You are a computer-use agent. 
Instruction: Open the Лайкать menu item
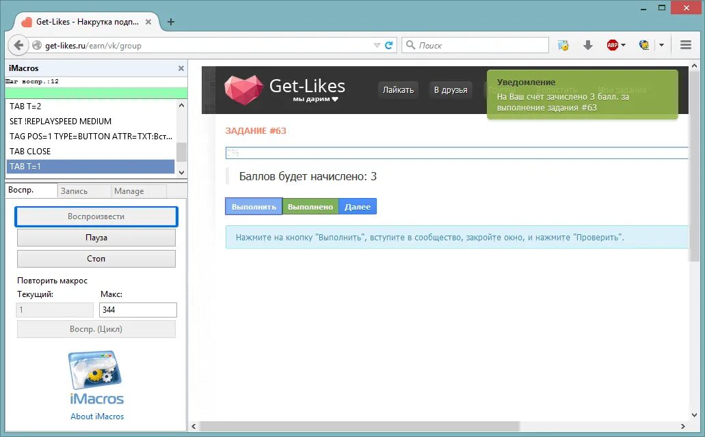[x=398, y=90]
